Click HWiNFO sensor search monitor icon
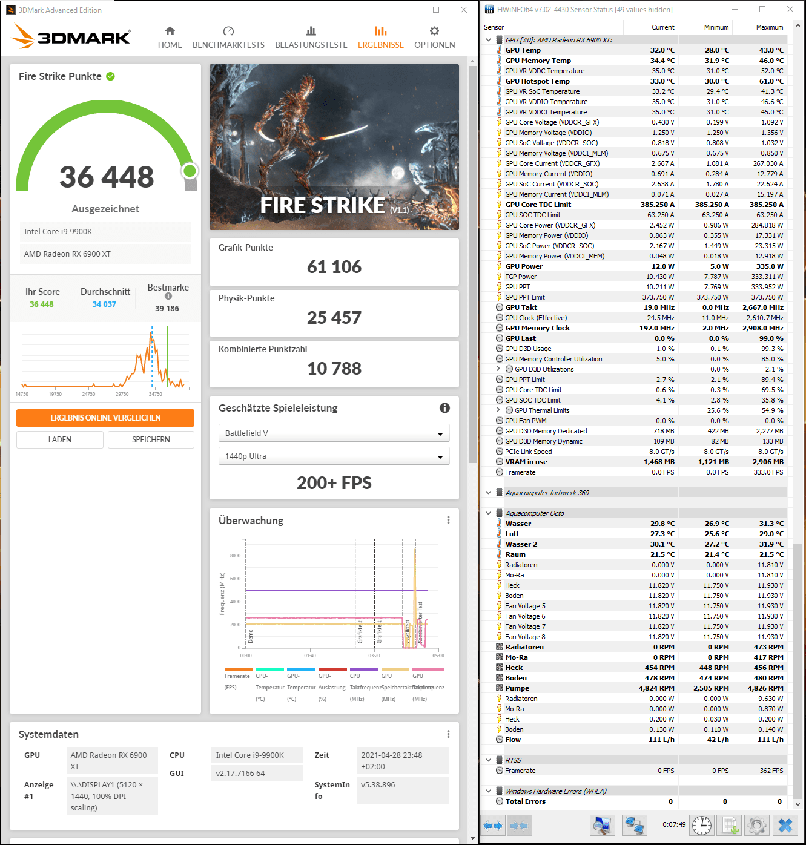 coord(603,825)
